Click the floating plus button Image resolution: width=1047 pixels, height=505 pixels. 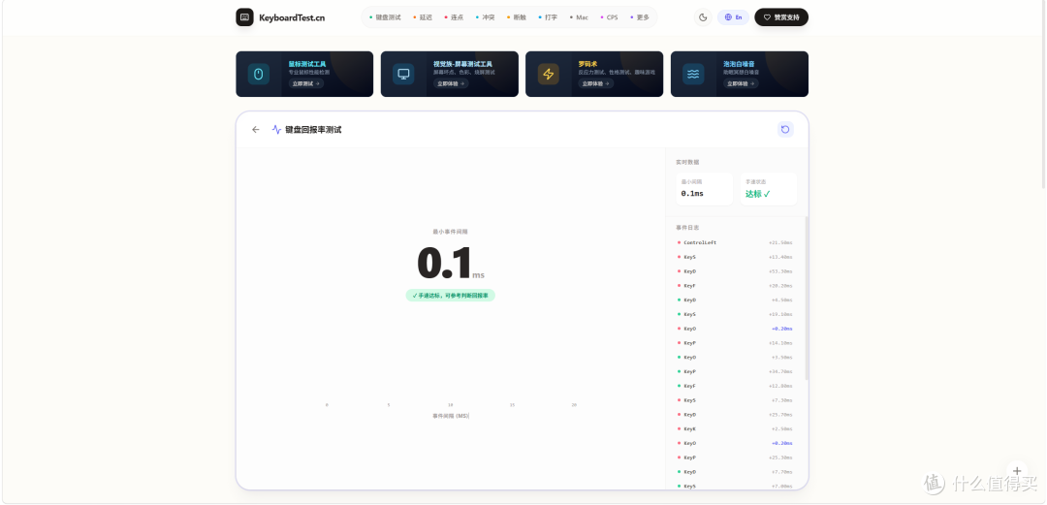click(x=1017, y=471)
